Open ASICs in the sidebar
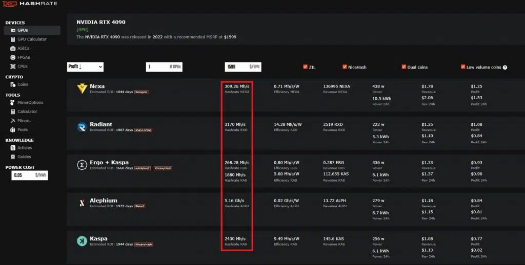Image resolution: width=525 pixels, height=265 pixels. pos(24,49)
